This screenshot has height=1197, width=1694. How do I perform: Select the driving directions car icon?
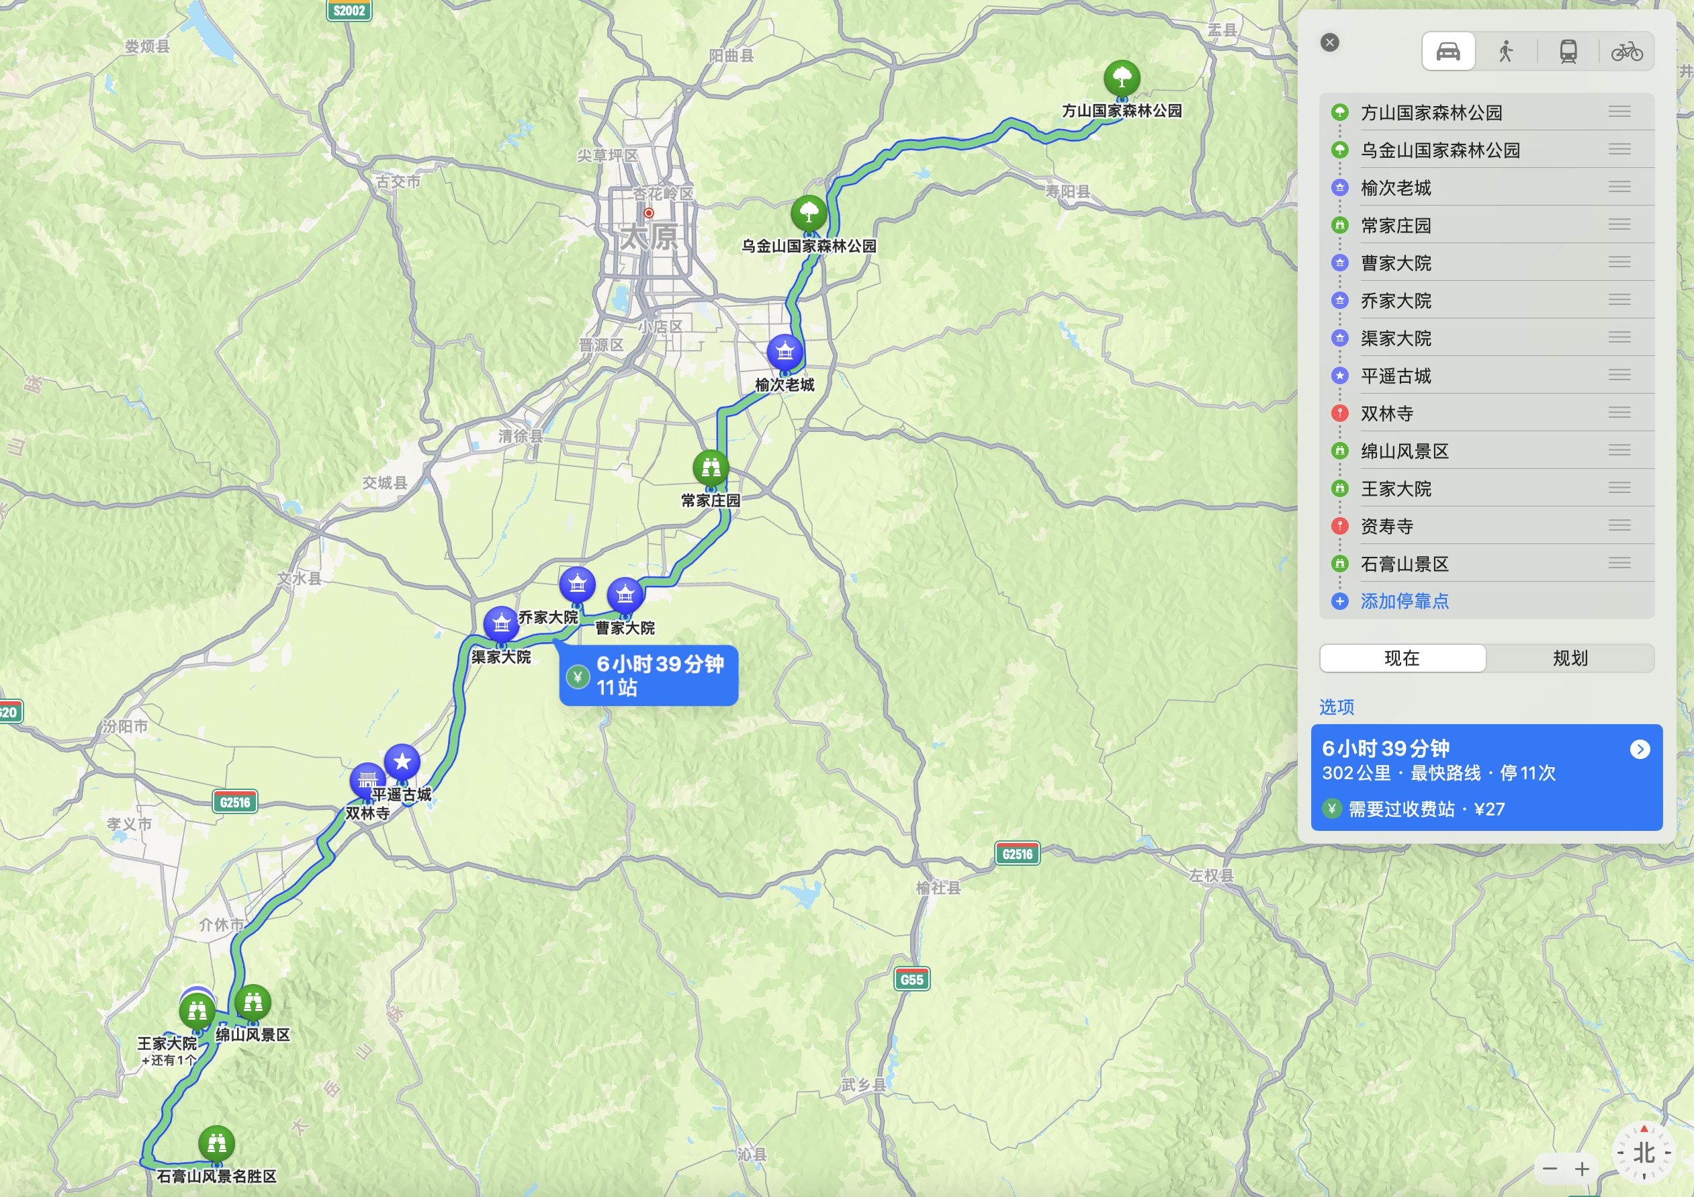(1447, 52)
